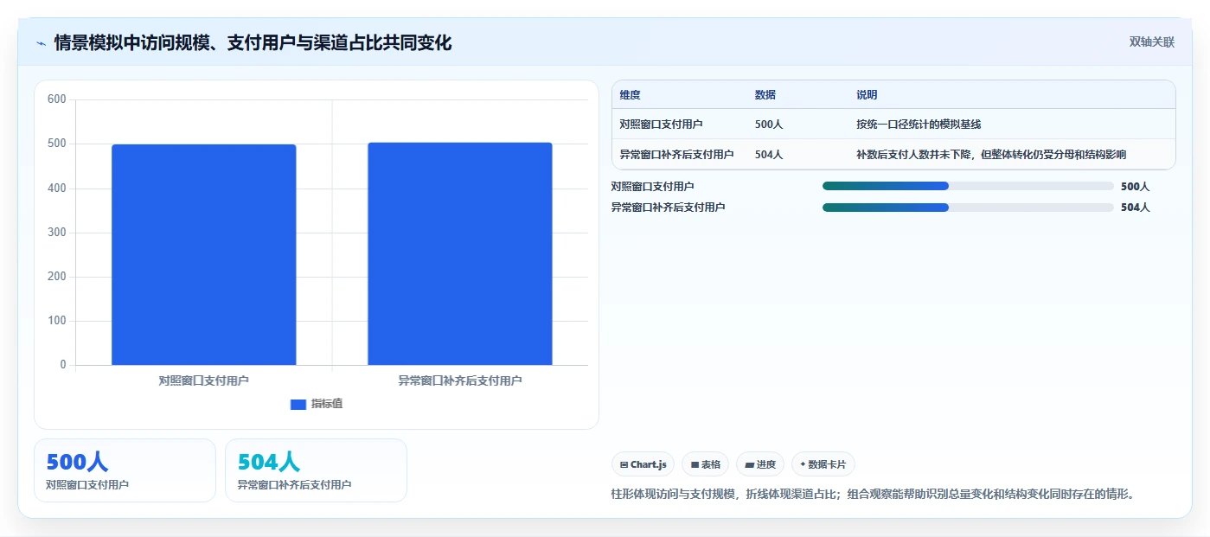Click the 异常窗口补齐后支付用户 progress bar

(x=968, y=208)
